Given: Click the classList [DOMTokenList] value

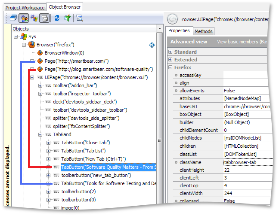Looking at the screenshot, I should coord(240,154).
